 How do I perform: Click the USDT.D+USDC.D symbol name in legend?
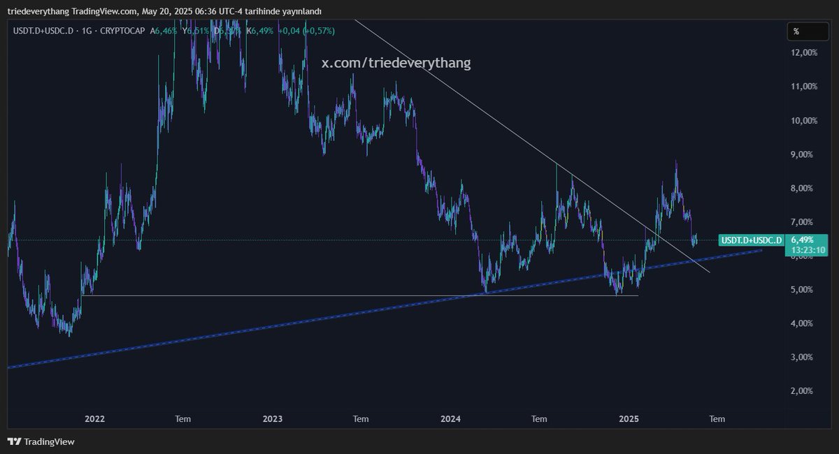(42, 31)
